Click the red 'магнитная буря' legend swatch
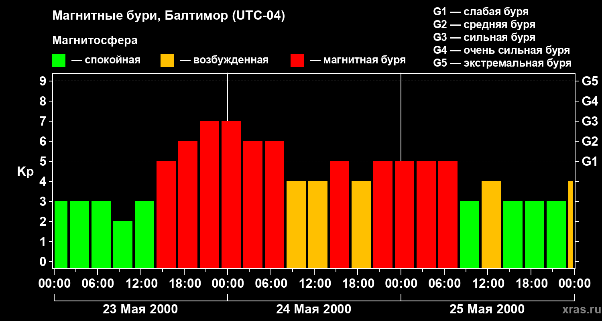 click(x=297, y=61)
